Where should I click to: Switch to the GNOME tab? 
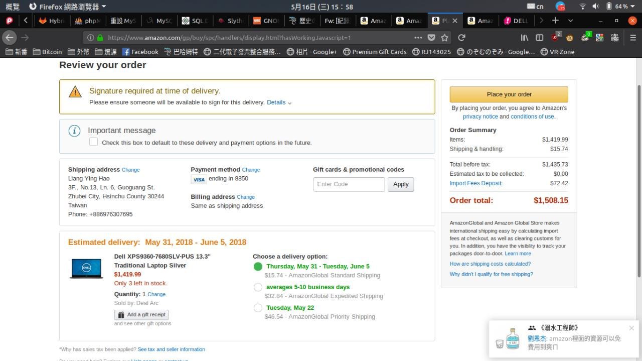(x=267, y=21)
